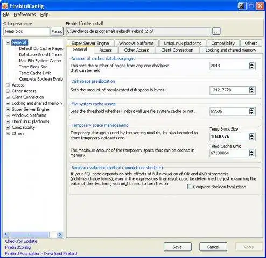This screenshot has height=258, width=266.
Task: Collapse the General tree node
Action: [x=8, y=42]
